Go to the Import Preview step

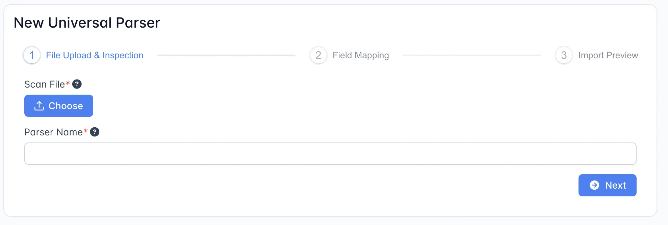coord(608,55)
